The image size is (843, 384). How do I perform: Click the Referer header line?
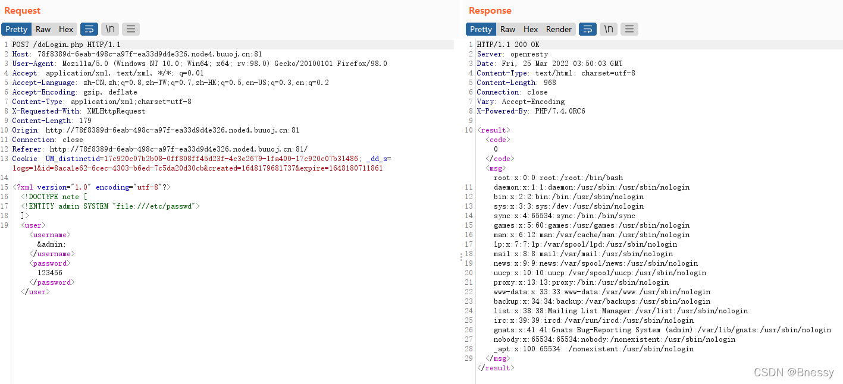(160, 149)
